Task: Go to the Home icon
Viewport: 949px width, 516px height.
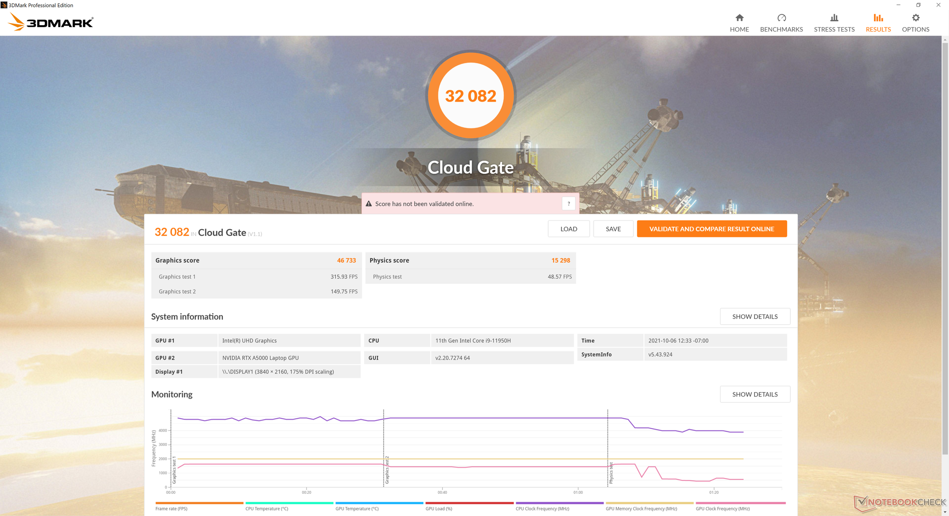Action: point(739,18)
